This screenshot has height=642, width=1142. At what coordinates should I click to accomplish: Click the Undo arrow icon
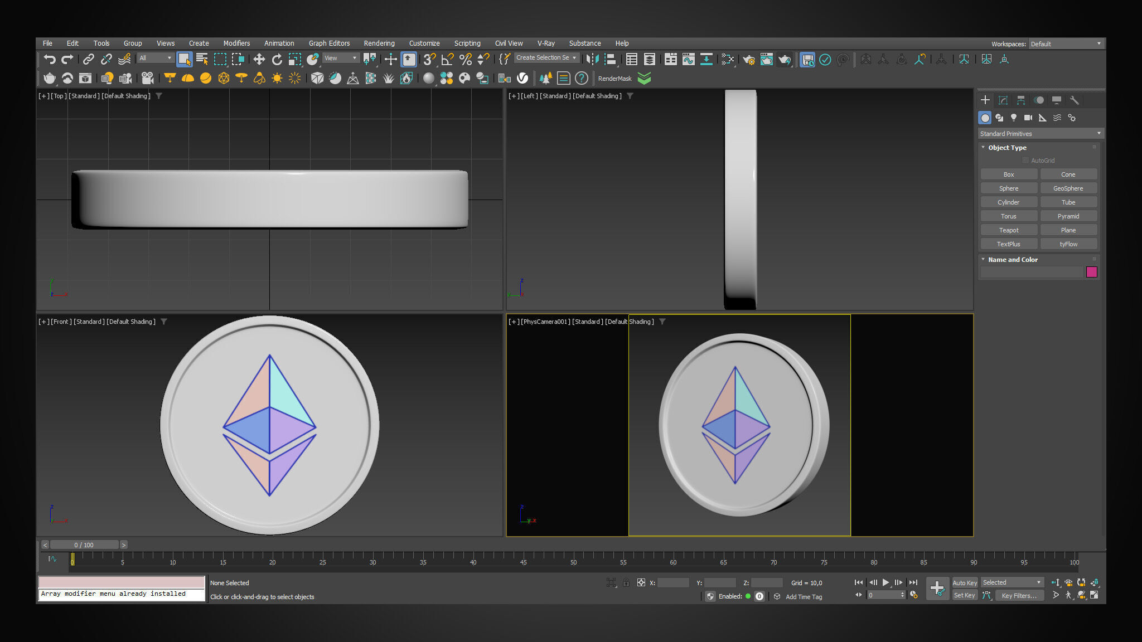tap(50, 59)
